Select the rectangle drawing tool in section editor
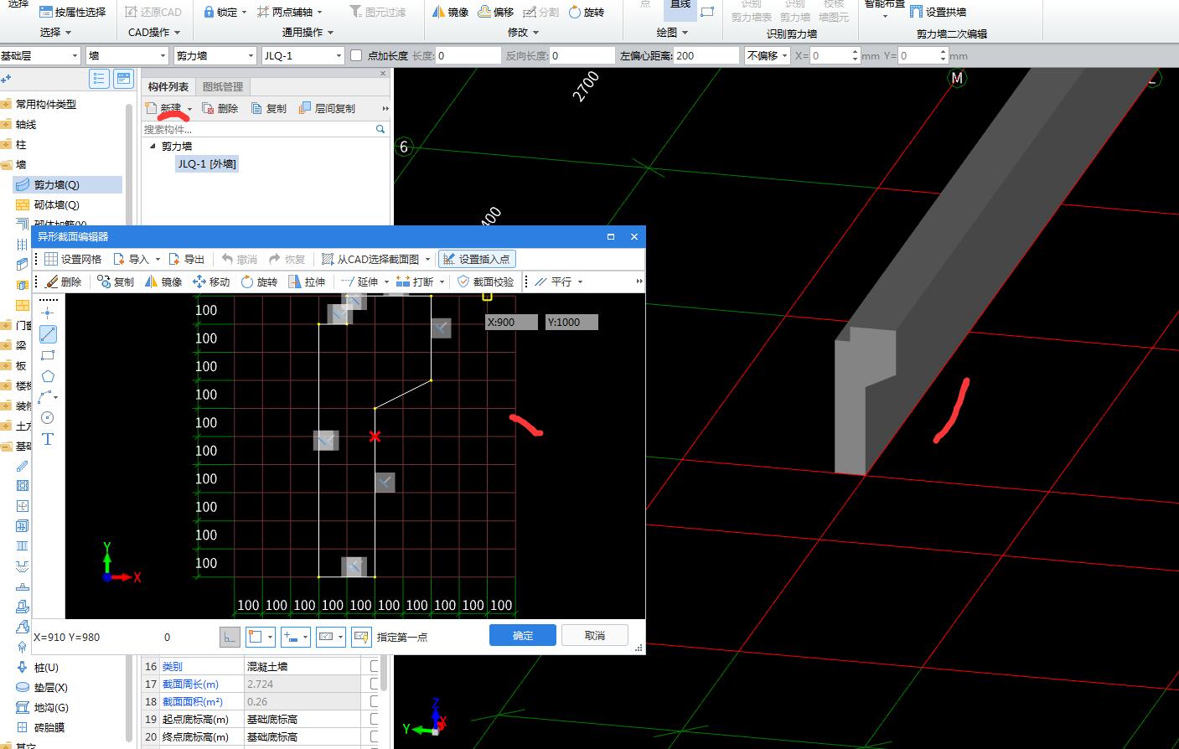The image size is (1179, 749). [x=48, y=355]
